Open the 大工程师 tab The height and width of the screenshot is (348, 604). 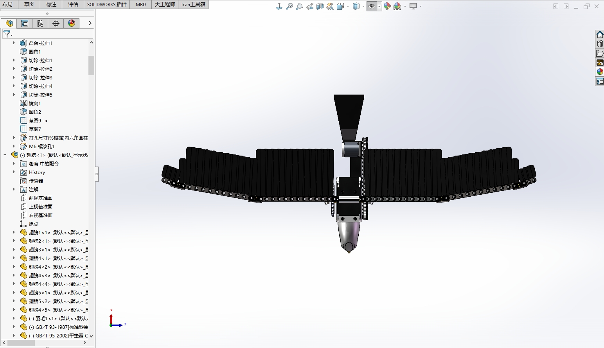165,4
